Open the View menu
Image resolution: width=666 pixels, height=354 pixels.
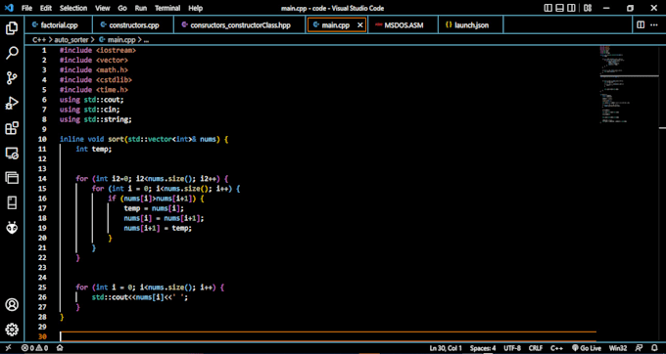(103, 8)
